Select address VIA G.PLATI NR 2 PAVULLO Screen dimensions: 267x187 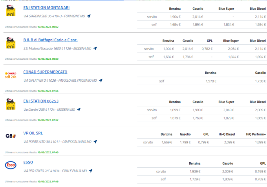pos(60,81)
